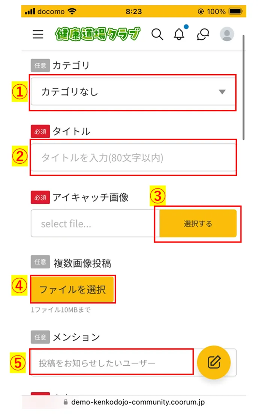Click the 選択する button
The image size is (259, 414).
(198, 223)
